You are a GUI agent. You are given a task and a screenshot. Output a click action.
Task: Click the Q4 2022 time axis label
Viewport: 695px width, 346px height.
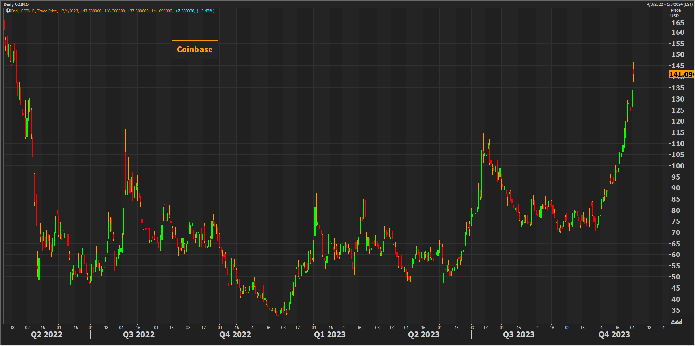point(235,334)
